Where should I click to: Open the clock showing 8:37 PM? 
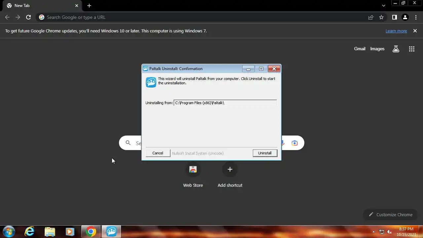tap(406, 232)
